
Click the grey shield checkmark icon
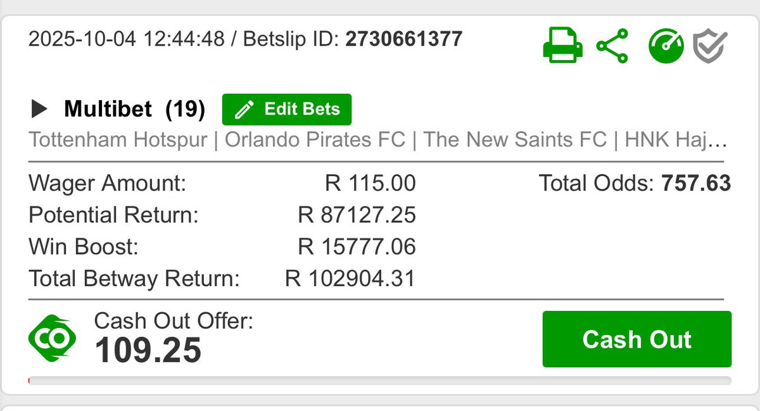(x=710, y=46)
